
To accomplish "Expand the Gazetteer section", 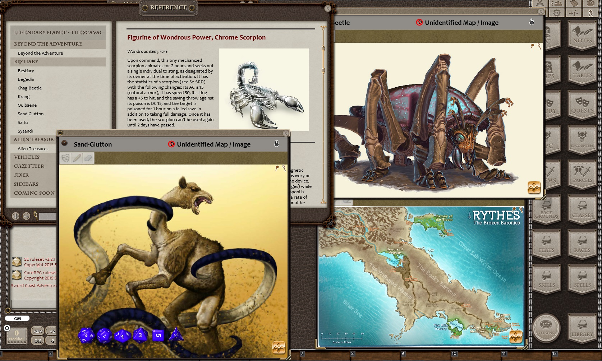I will point(30,166).
